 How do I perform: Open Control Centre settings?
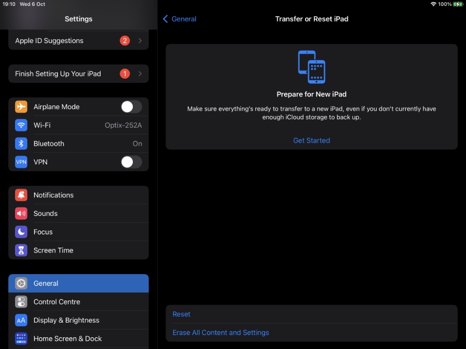point(78,302)
